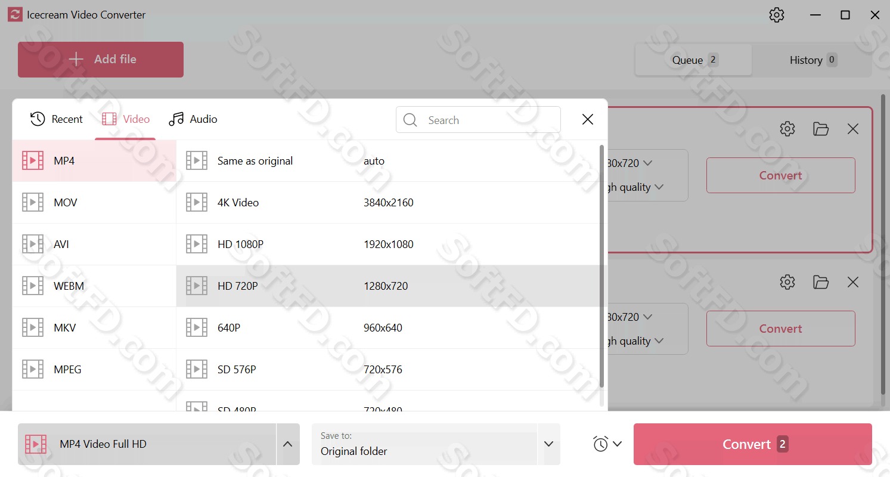Choose MOV format in list
This screenshot has height=477, width=890.
coord(94,203)
